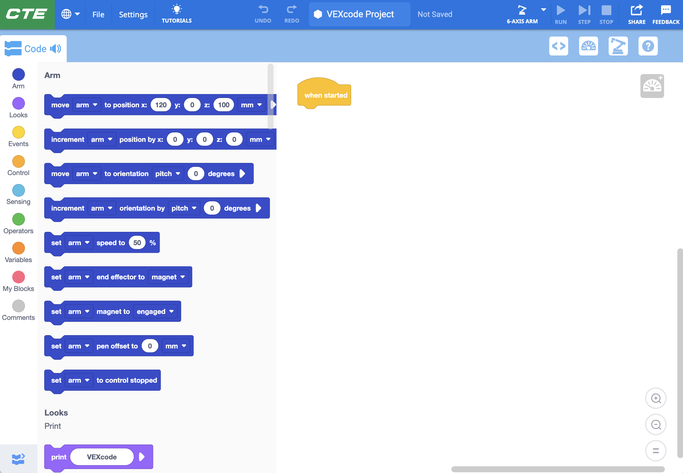683x473 pixels.
Task: Run the project
Action: pos(561,14)
